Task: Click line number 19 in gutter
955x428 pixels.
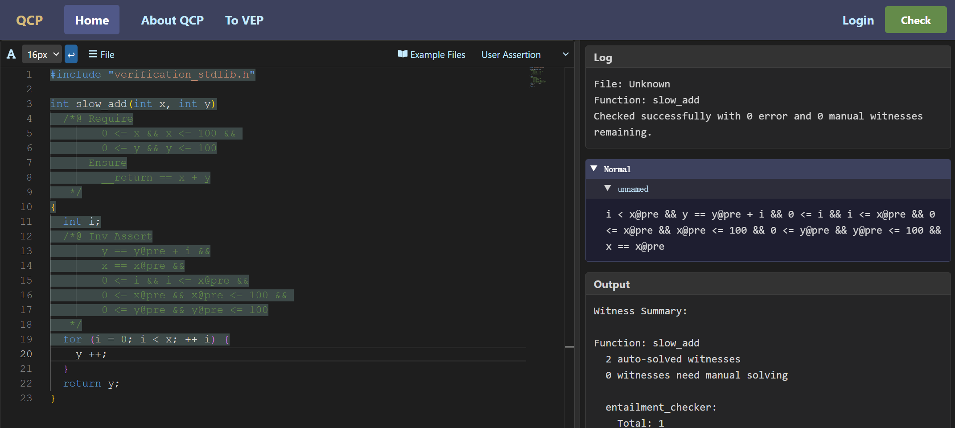Action: click(26, 339)
